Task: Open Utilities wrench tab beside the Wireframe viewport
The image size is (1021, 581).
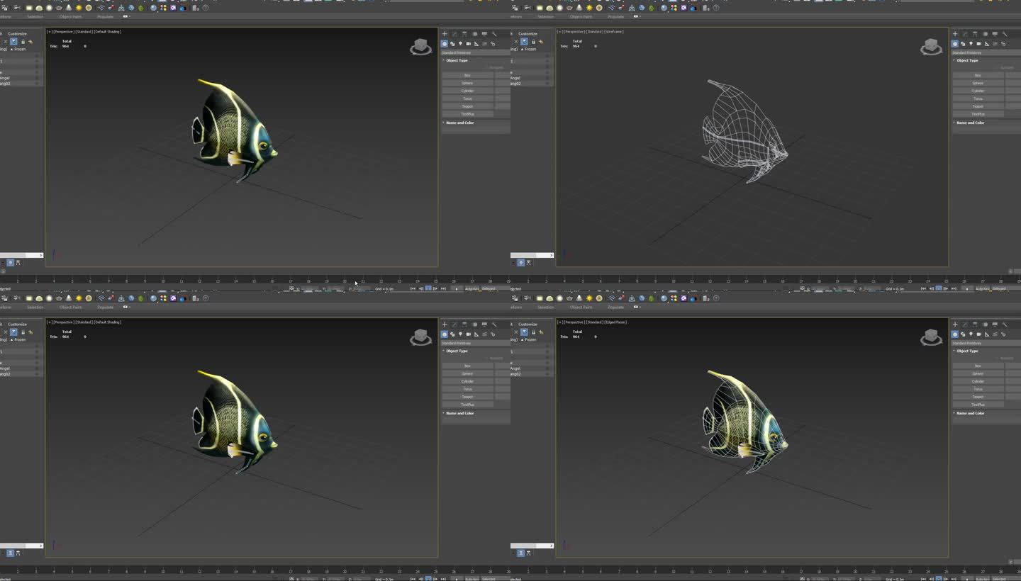Action: pos(1005,33)
